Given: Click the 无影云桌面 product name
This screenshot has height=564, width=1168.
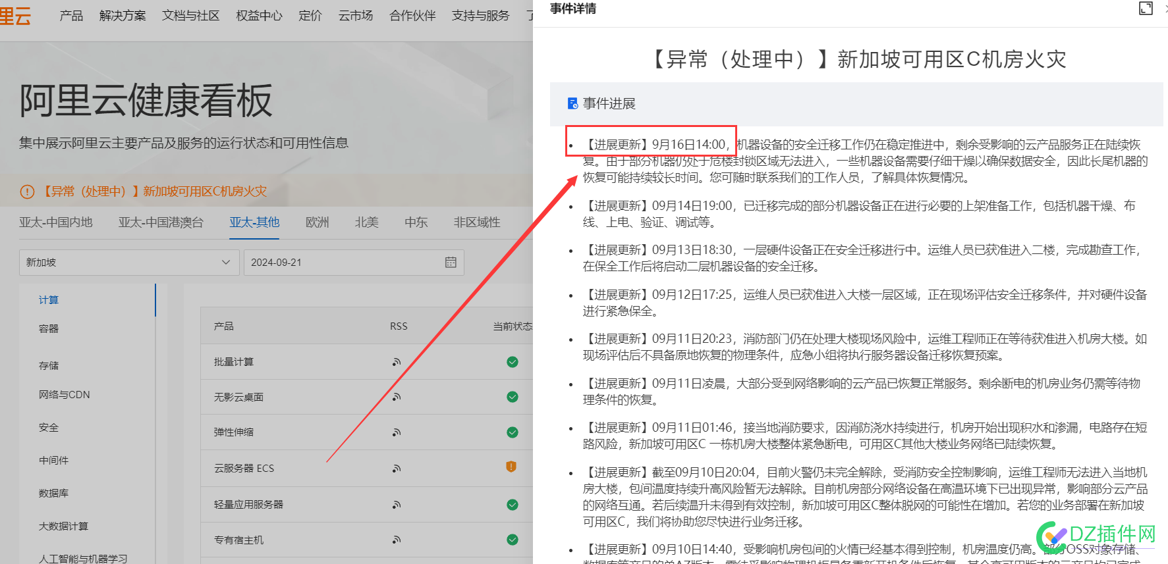Looking at the screenshot, I should [x=238, y=397].
